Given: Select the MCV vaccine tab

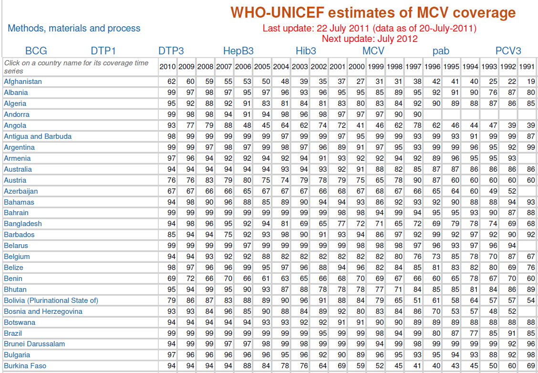Looking at the screenshot, I should [x=373, y=51].
